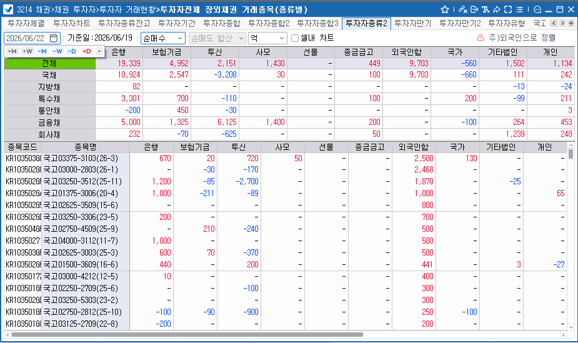Select the 특수채 row header
Screen dimensions: 578x343
click(x=49, y=99)
